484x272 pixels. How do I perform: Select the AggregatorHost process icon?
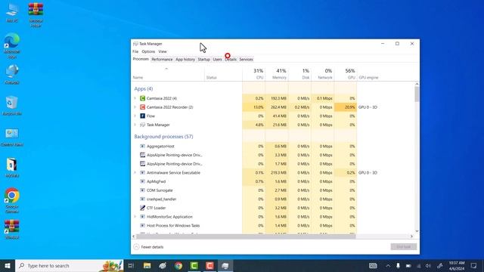tap(142, 146)
